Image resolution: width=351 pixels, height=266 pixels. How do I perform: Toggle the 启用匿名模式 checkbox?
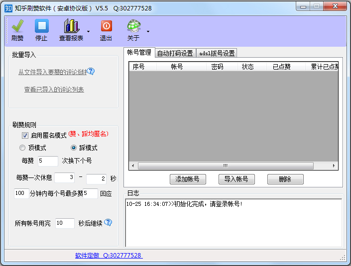tap(25, 135)
